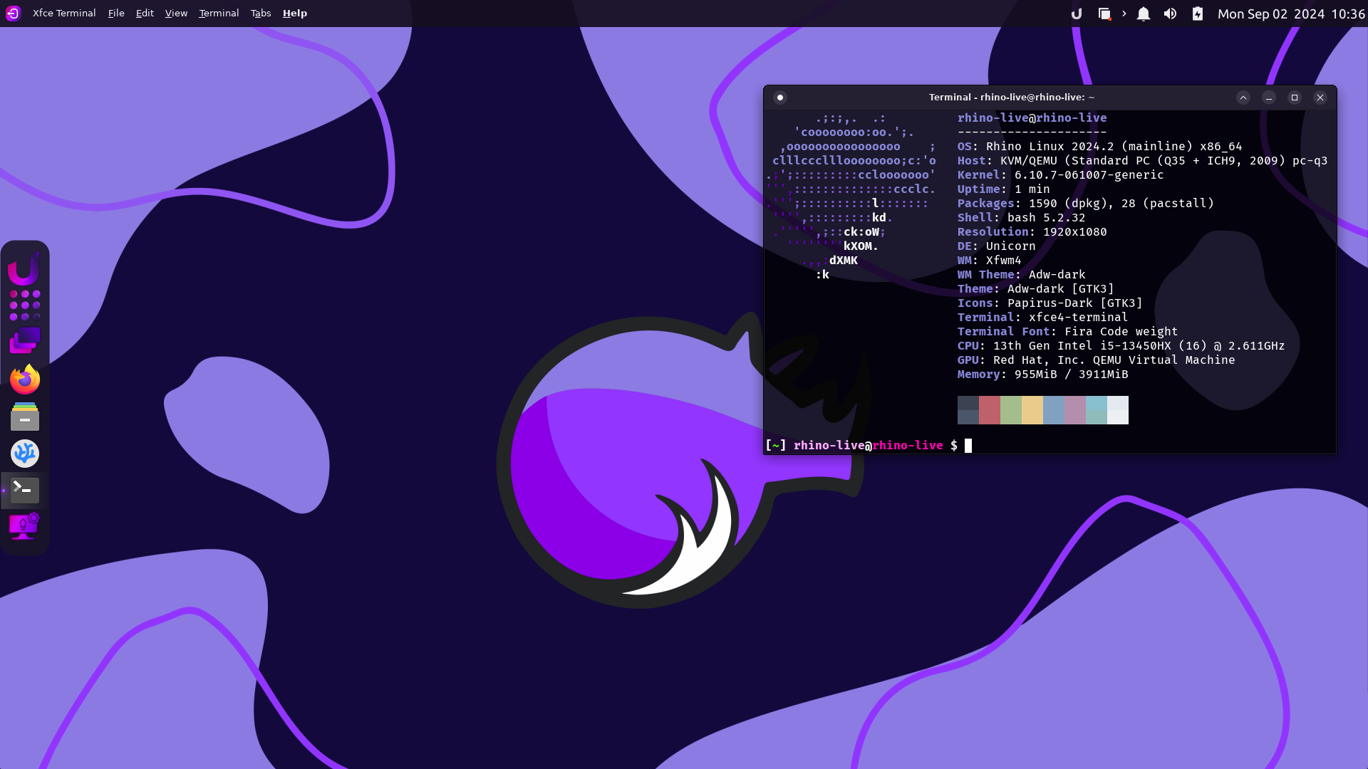Image resolution: width=1368 pixels, height=769 pixels.
Task: Open the file archive manager in the dock
Action: (x=25, y=417)
